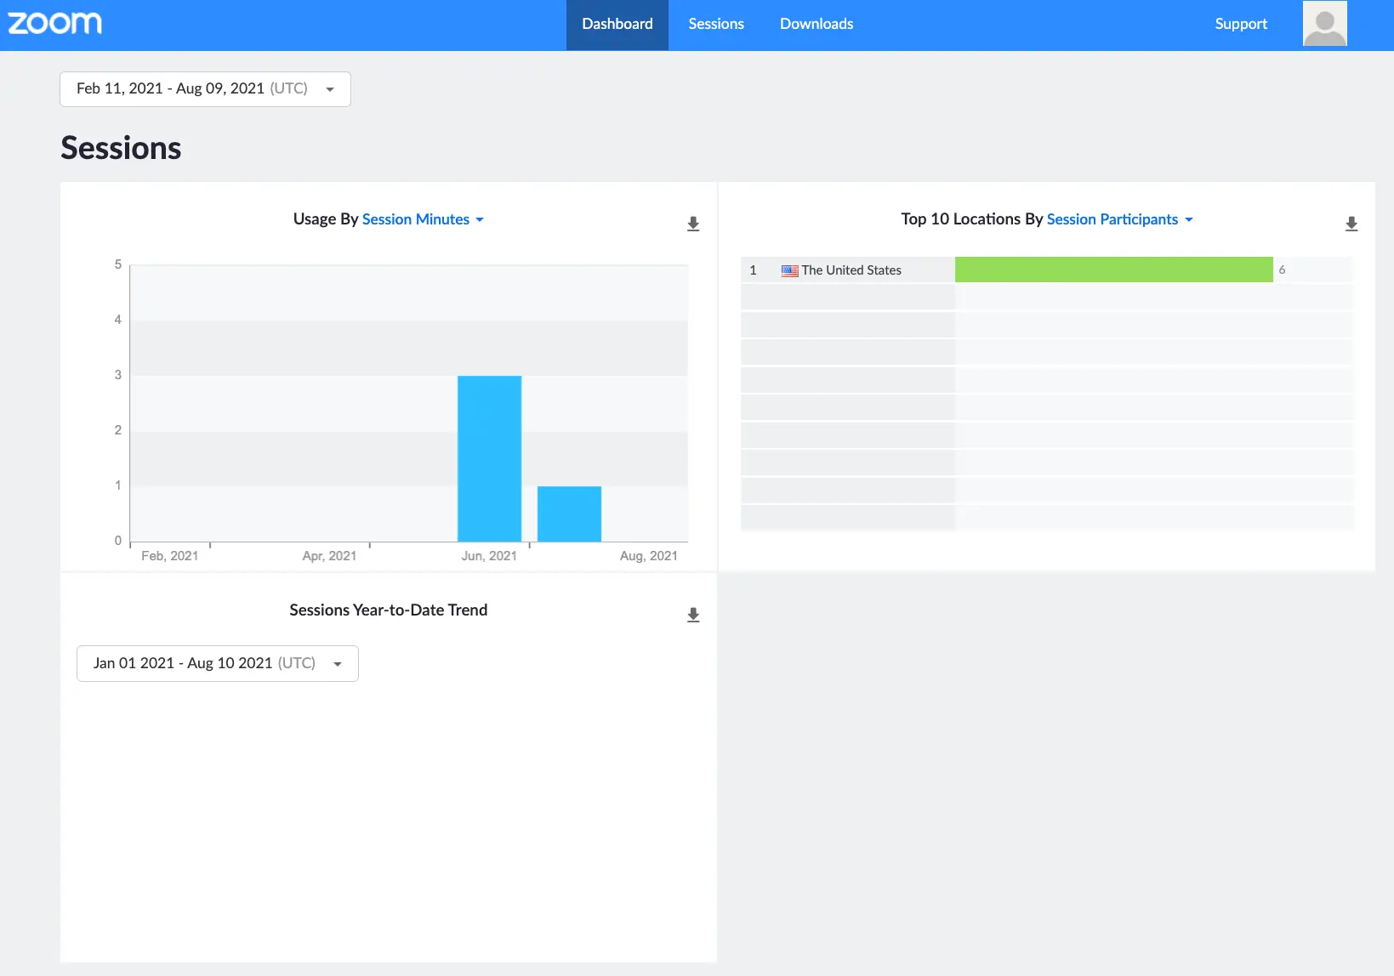Screen dimensions: 1394x976
Task: Click the short July 2021 bar
Action: point(569,514)
